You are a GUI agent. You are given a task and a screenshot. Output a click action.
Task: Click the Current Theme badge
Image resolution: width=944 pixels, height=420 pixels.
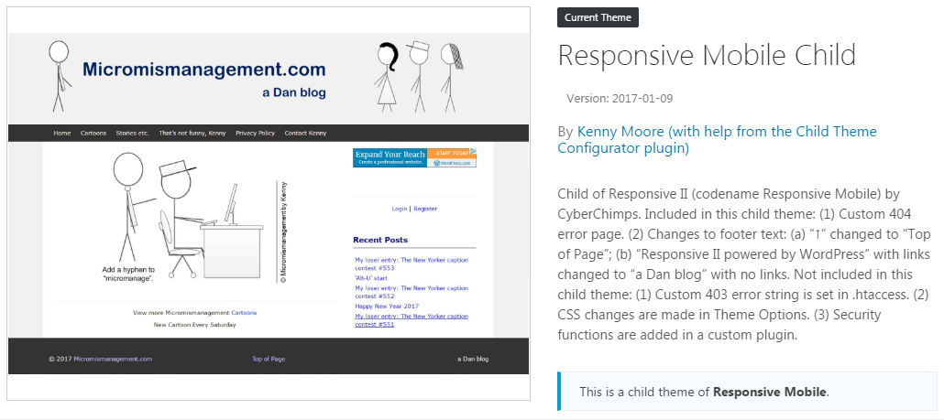[598, 17]
